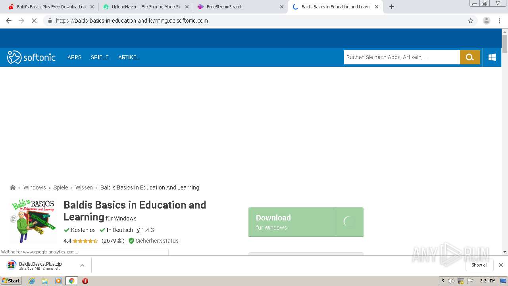Open the Chrome three-dot menu
This screenshot has height=286, width=508.
click(x=499, y=21)
